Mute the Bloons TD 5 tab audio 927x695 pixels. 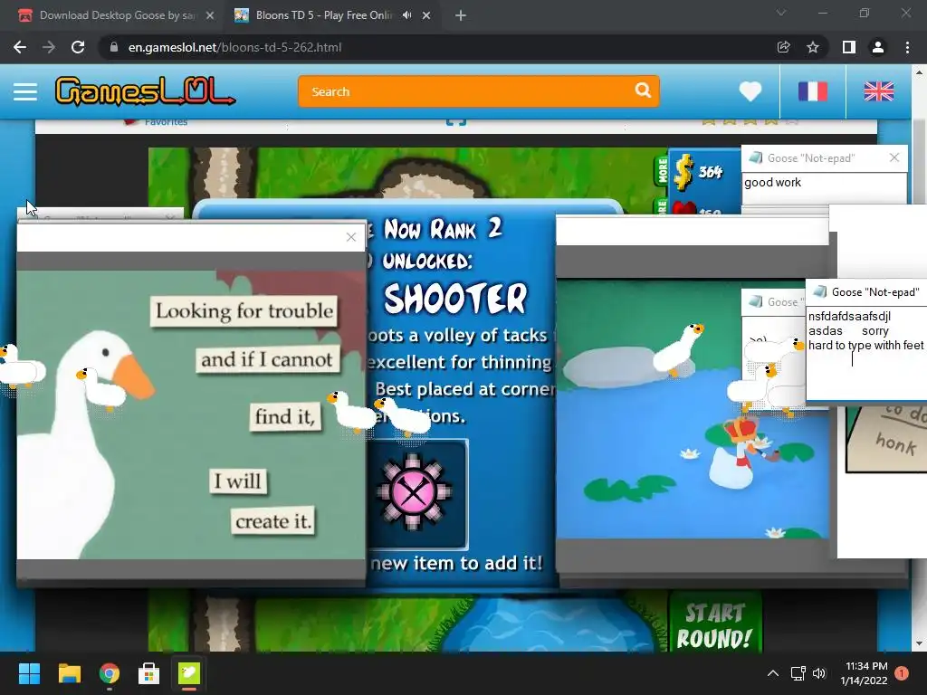coord(406,15)
